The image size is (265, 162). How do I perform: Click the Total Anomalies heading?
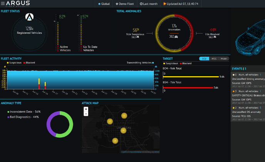pyautogui.click(x=129, y=11)
